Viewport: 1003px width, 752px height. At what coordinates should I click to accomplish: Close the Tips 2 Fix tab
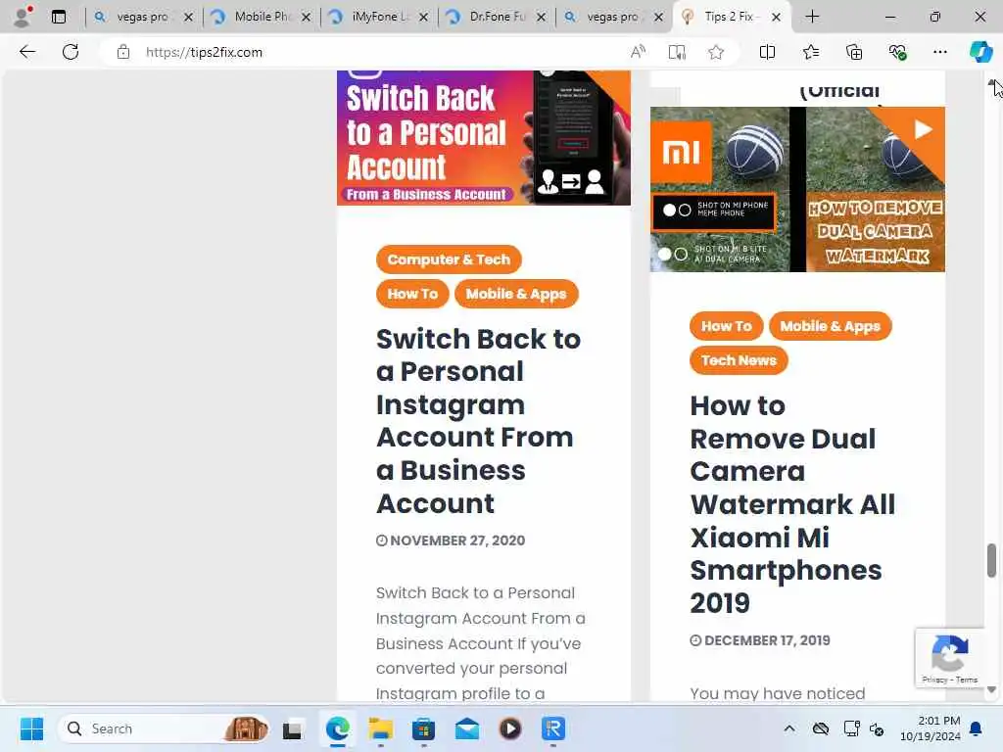click(776, 18)
